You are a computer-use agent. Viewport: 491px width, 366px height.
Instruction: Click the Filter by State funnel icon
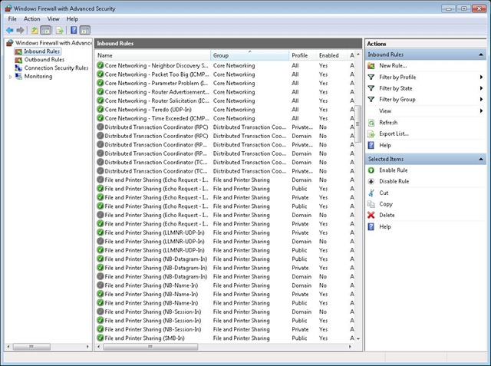pos(371,88)
